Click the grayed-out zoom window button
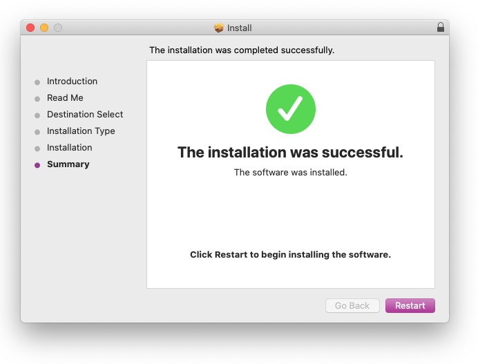 point(58,28)
